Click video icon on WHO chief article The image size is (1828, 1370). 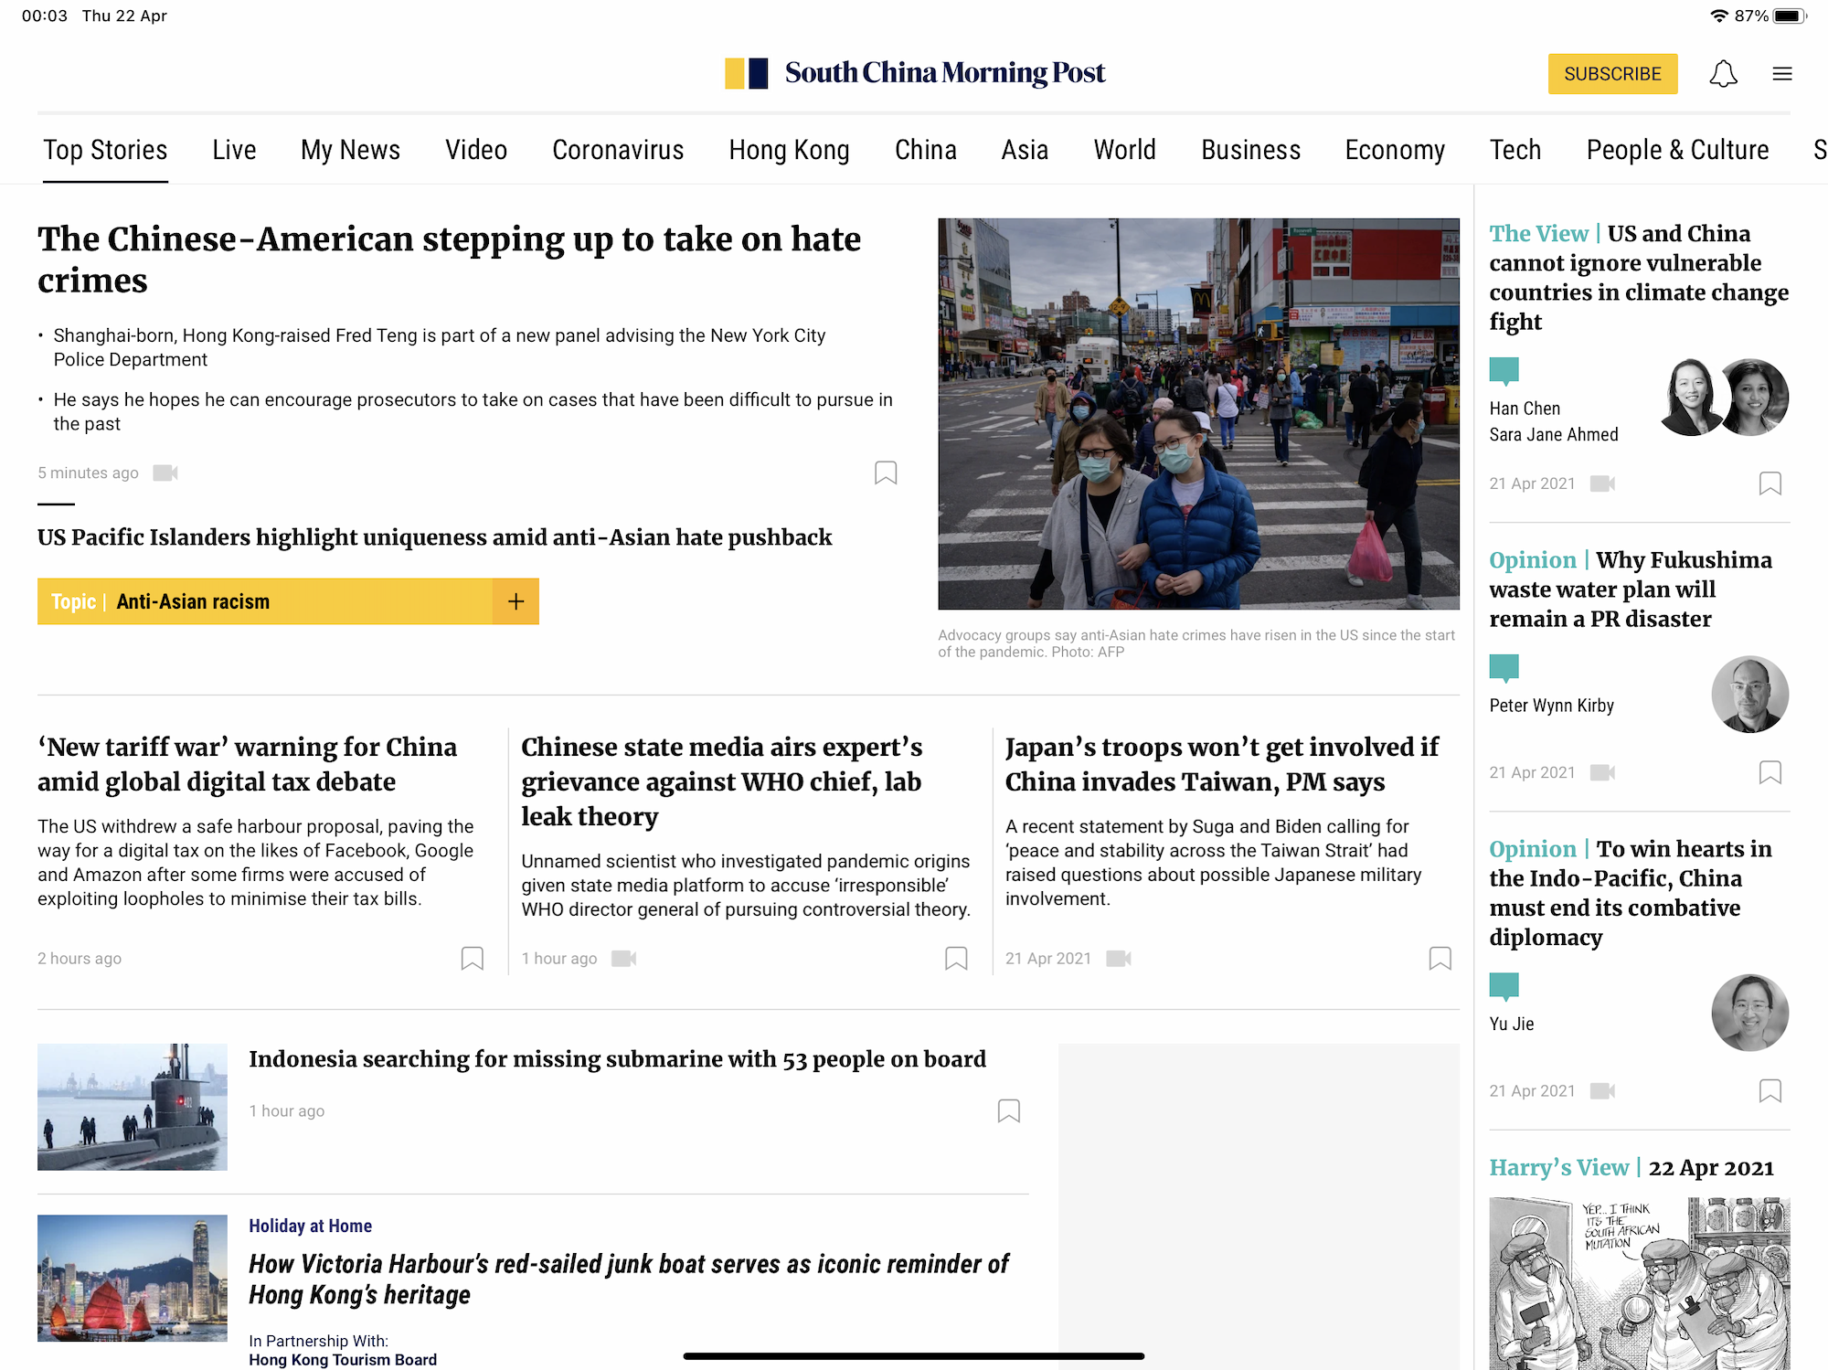point(624,958)
